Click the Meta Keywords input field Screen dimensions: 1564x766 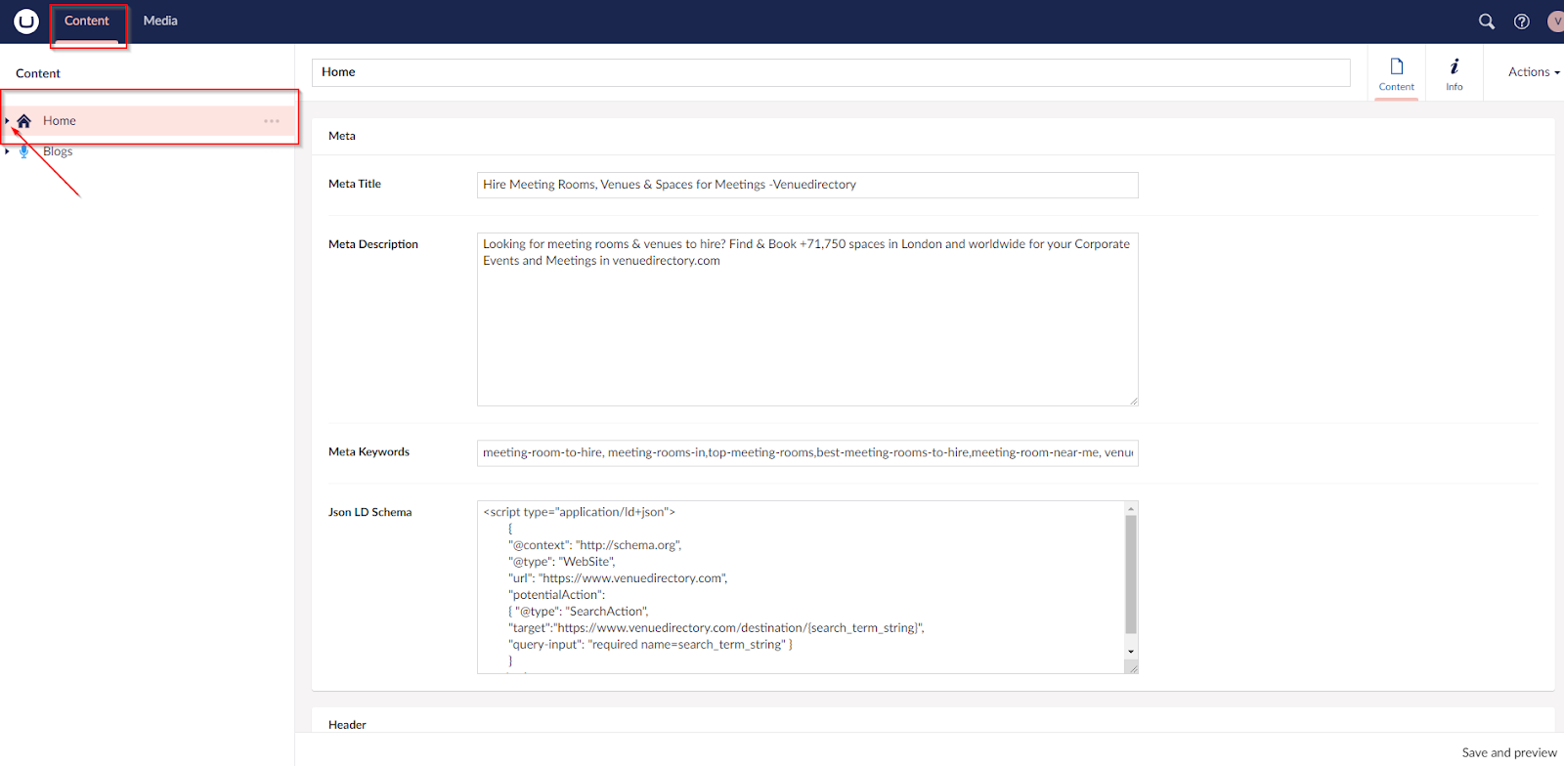tap(807, 453)
